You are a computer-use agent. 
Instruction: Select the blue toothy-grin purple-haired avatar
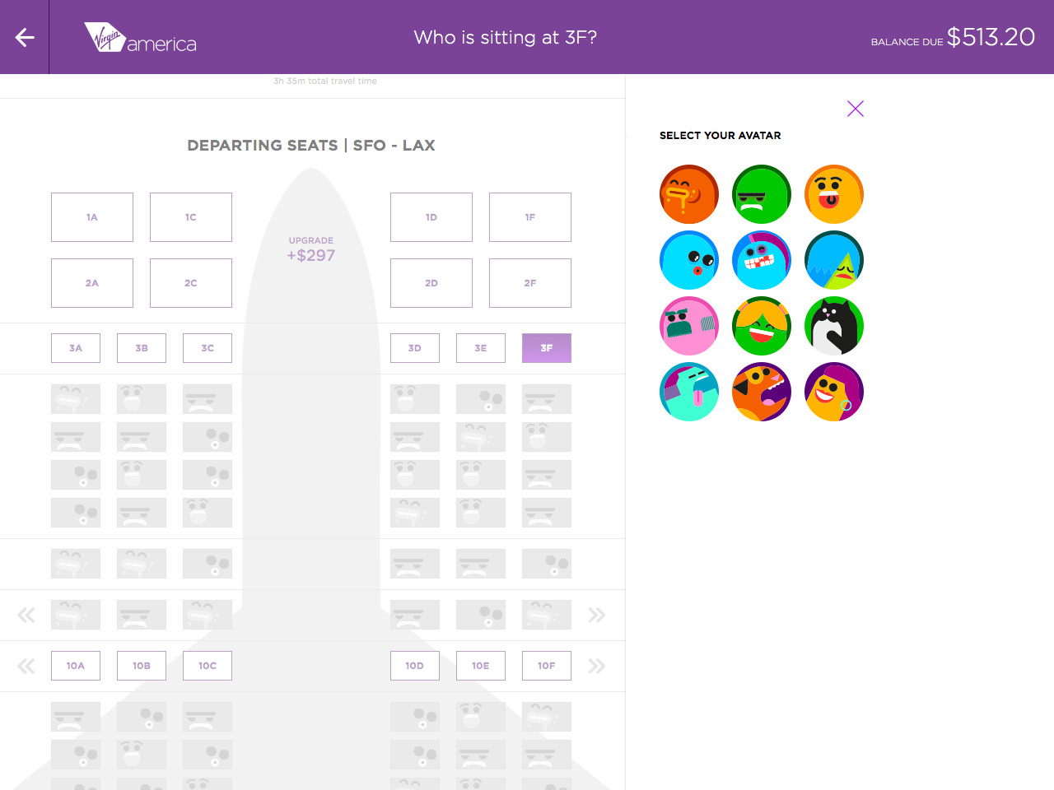tap(762, 260)
